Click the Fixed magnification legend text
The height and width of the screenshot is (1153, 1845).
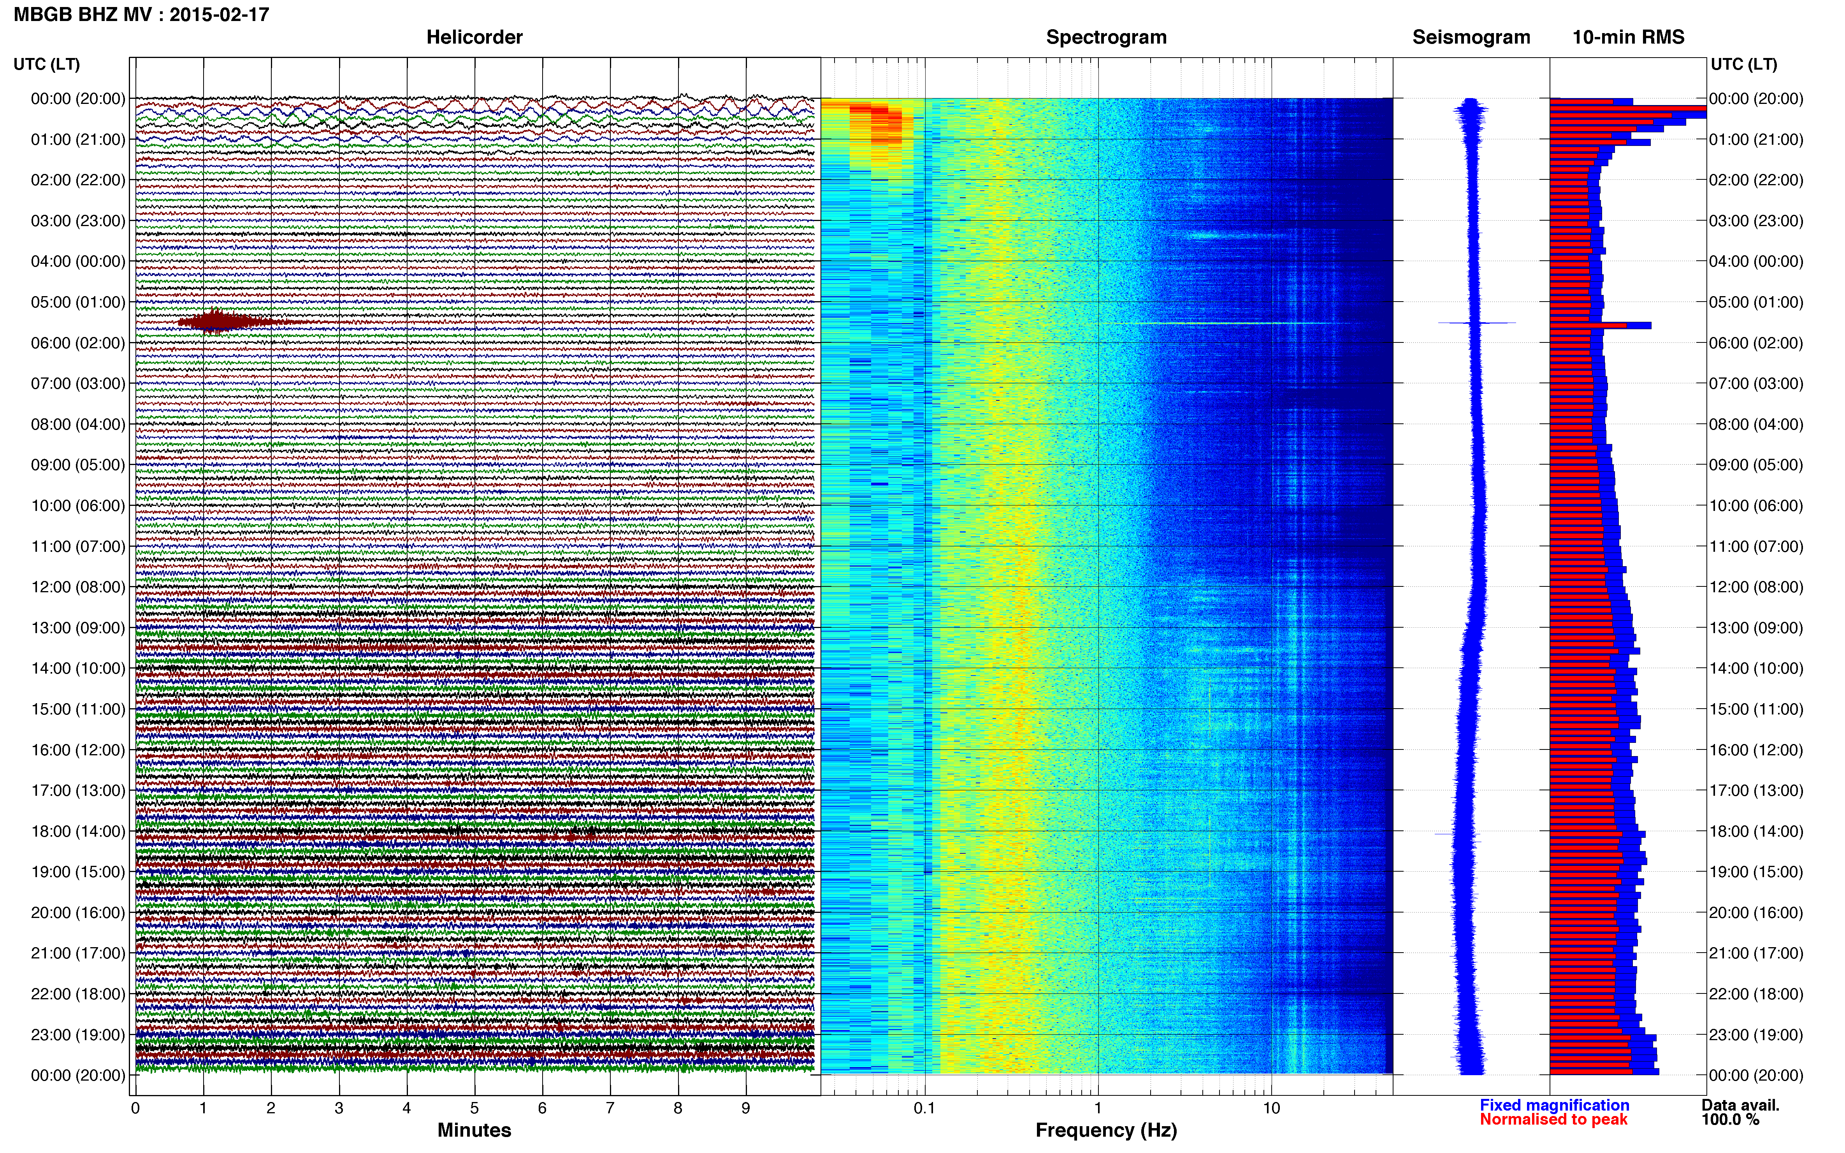click(x=1554, y=1105)
